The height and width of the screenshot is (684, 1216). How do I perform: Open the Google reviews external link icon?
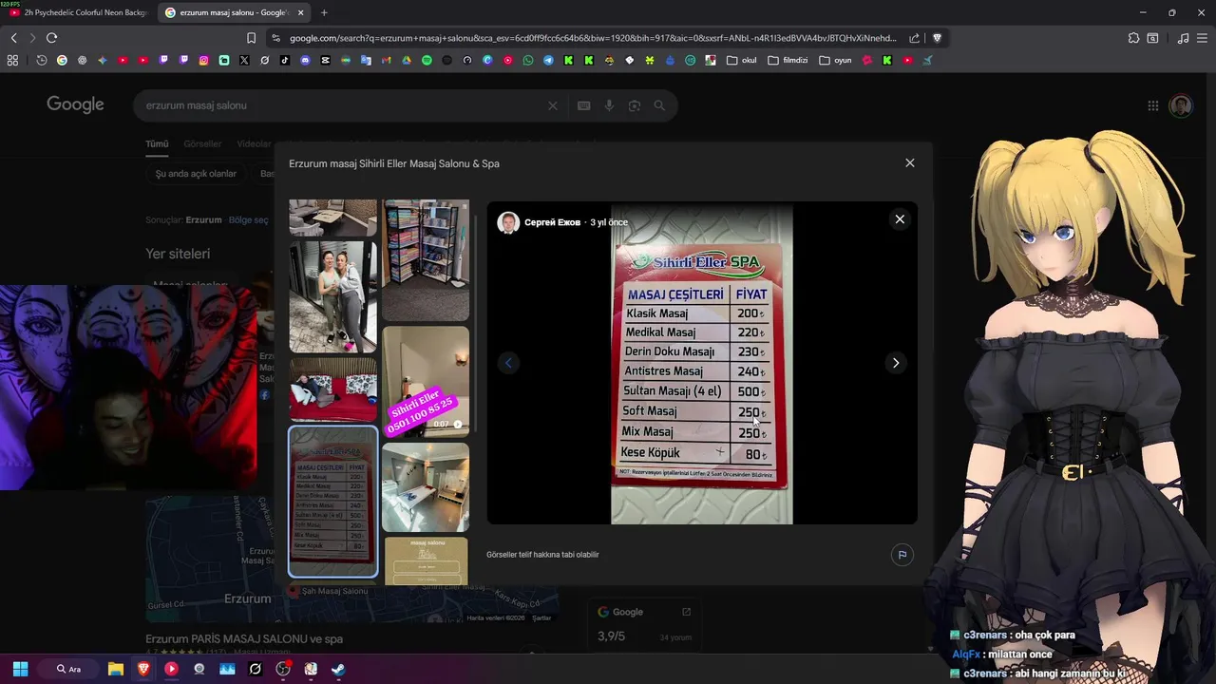pyautogui.click(x=686, y=612)
